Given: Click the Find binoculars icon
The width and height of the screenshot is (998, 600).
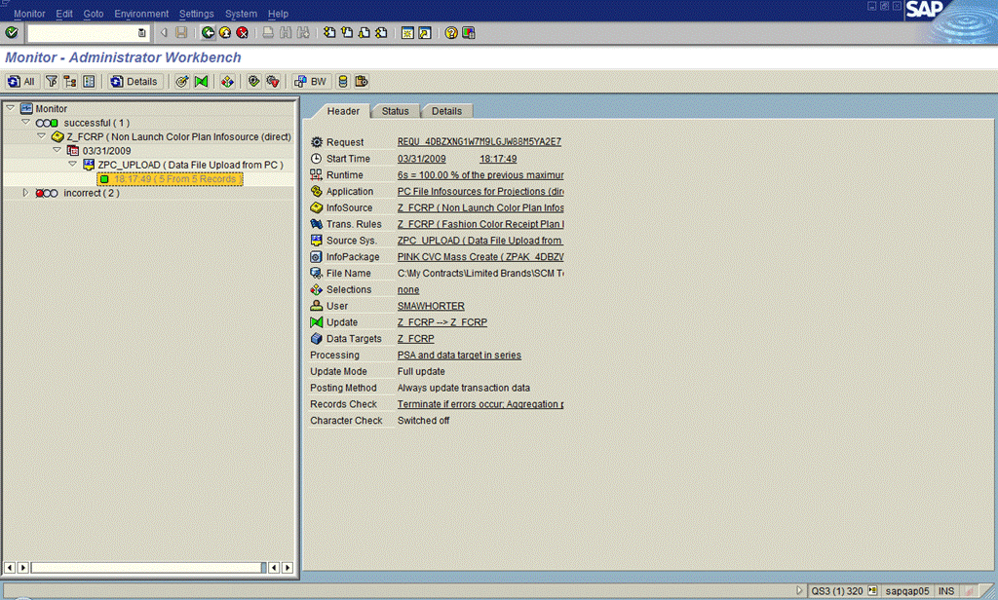Looking at the screenshot, I should click(286, 32).
